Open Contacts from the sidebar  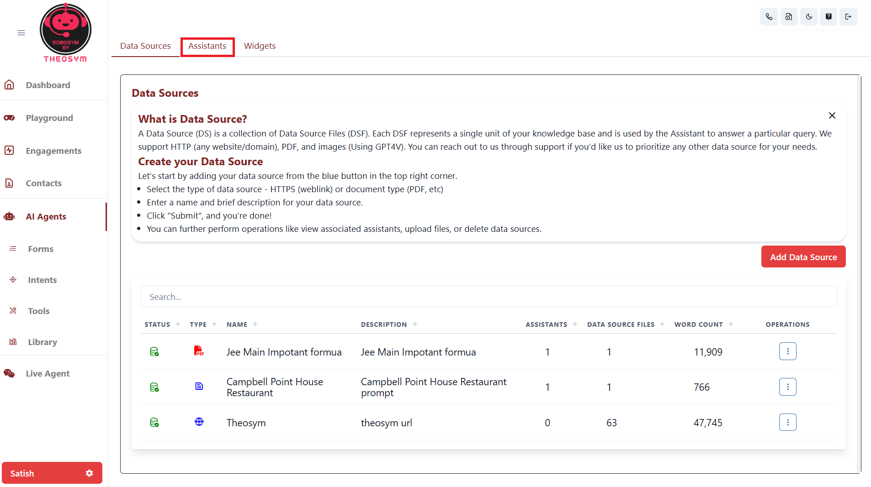(43, 183)
